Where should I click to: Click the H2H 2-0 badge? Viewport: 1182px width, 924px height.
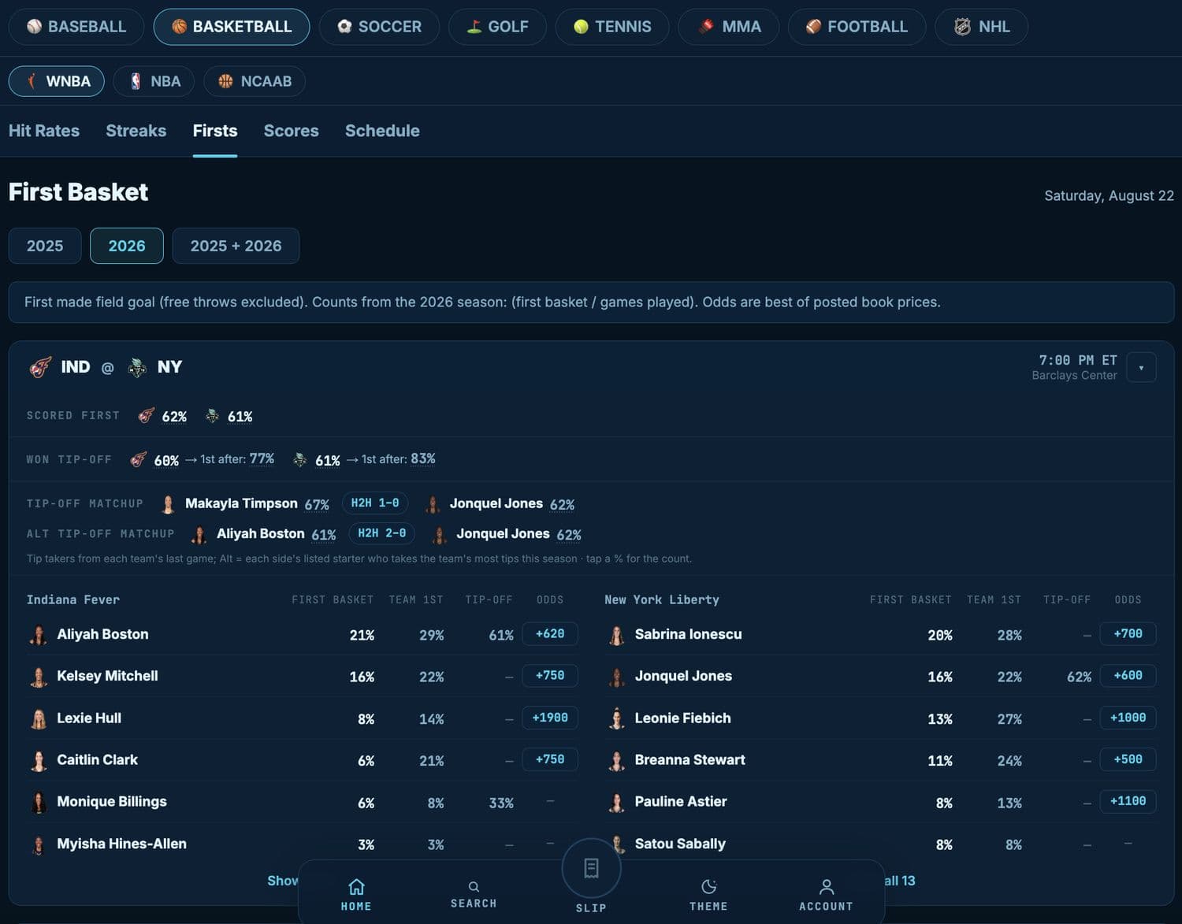tap(382, 533)
